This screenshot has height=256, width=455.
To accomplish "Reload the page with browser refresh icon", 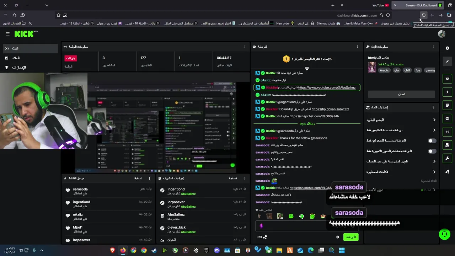I will coord(423,15).
